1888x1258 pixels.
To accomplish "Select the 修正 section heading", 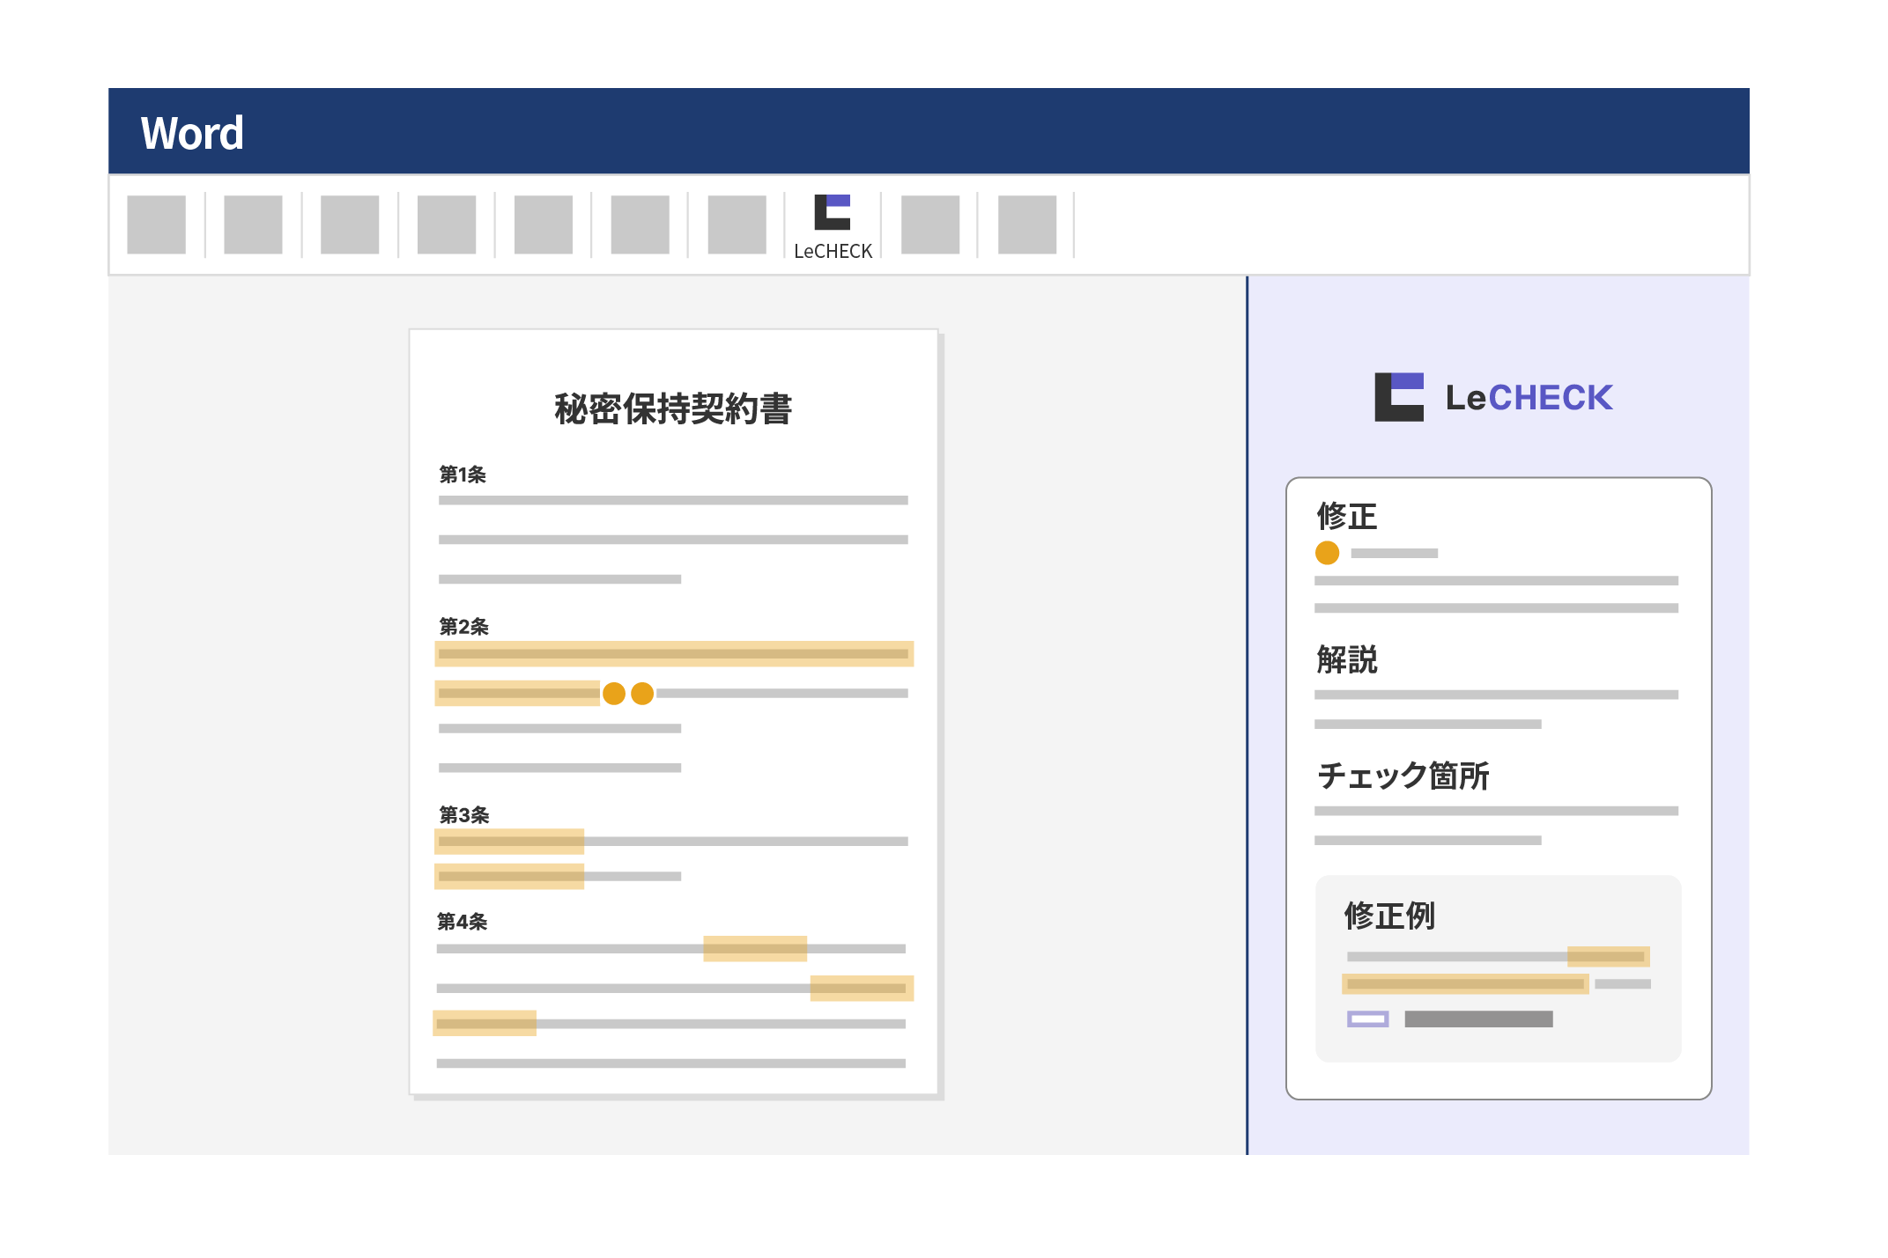I will [1346, 516].
